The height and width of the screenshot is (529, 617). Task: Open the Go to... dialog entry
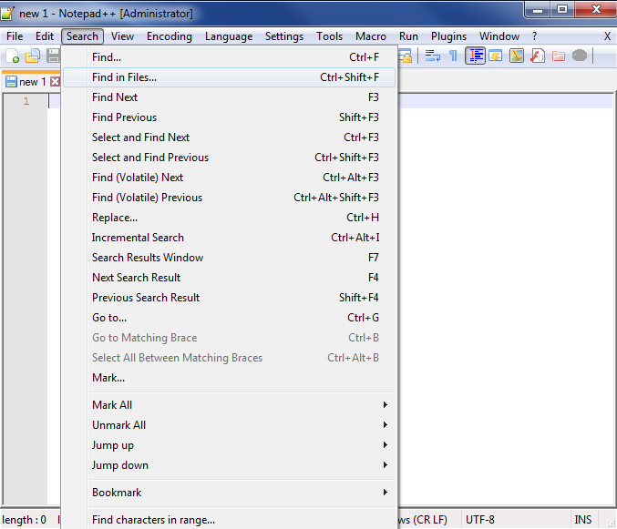[229, 318]
